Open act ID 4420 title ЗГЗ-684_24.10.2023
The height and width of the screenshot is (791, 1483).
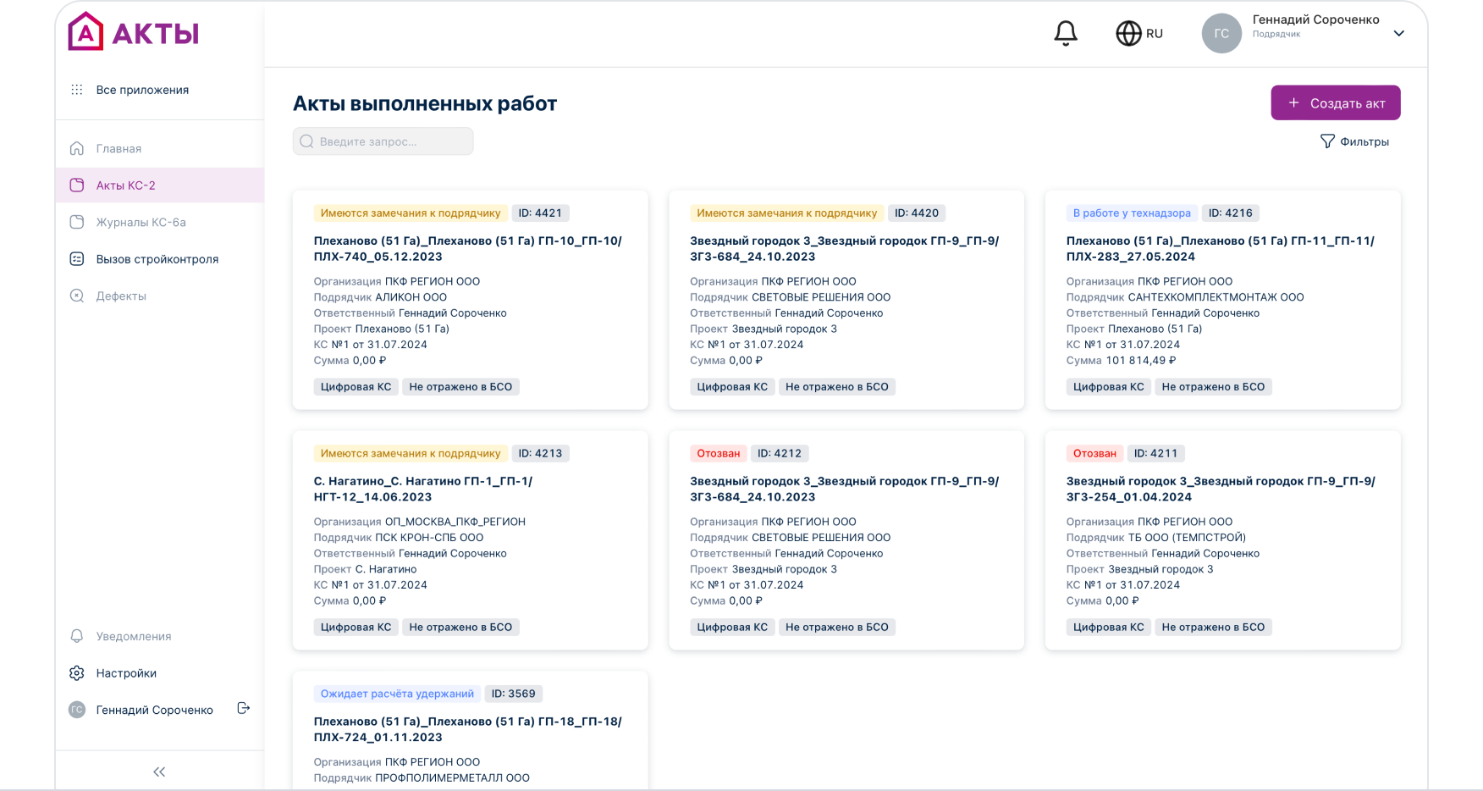click(844, 249)
